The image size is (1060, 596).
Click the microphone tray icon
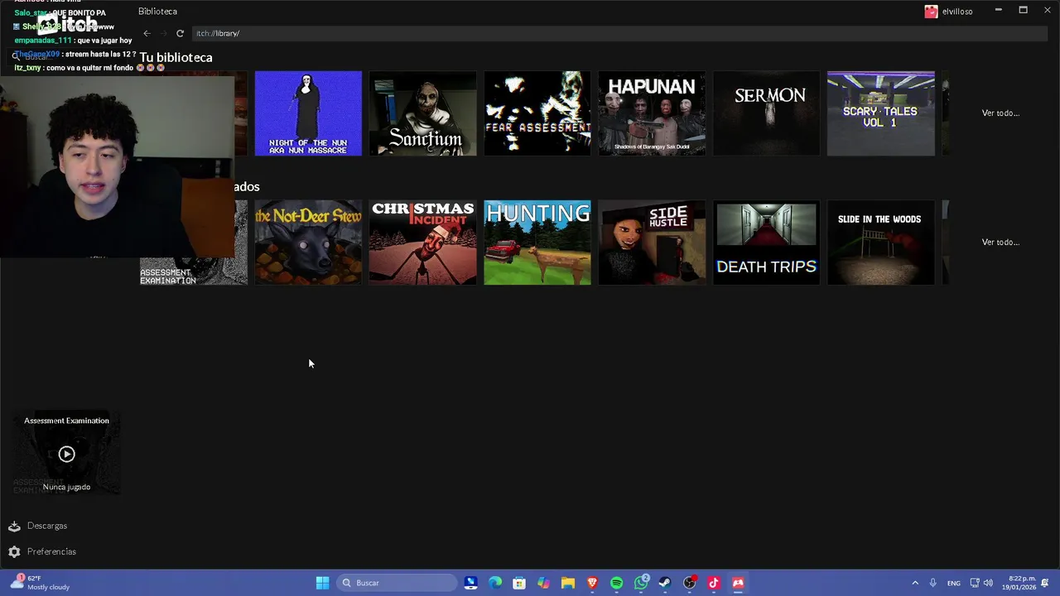click(932, 583)
